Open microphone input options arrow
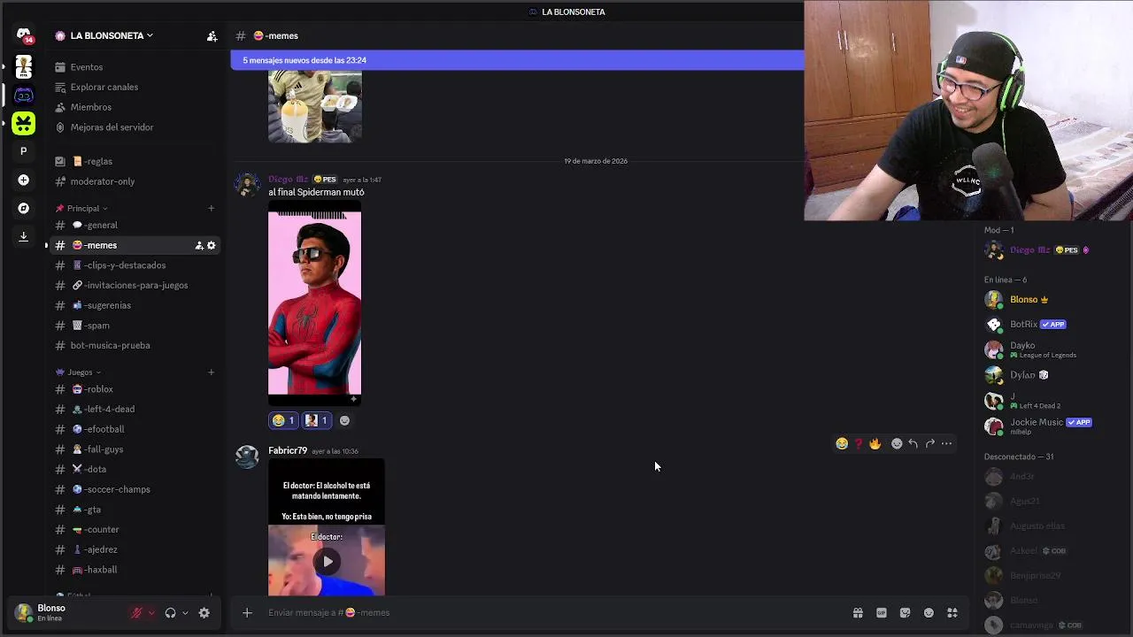1133x637 pixels. click(x=151, y=612)
